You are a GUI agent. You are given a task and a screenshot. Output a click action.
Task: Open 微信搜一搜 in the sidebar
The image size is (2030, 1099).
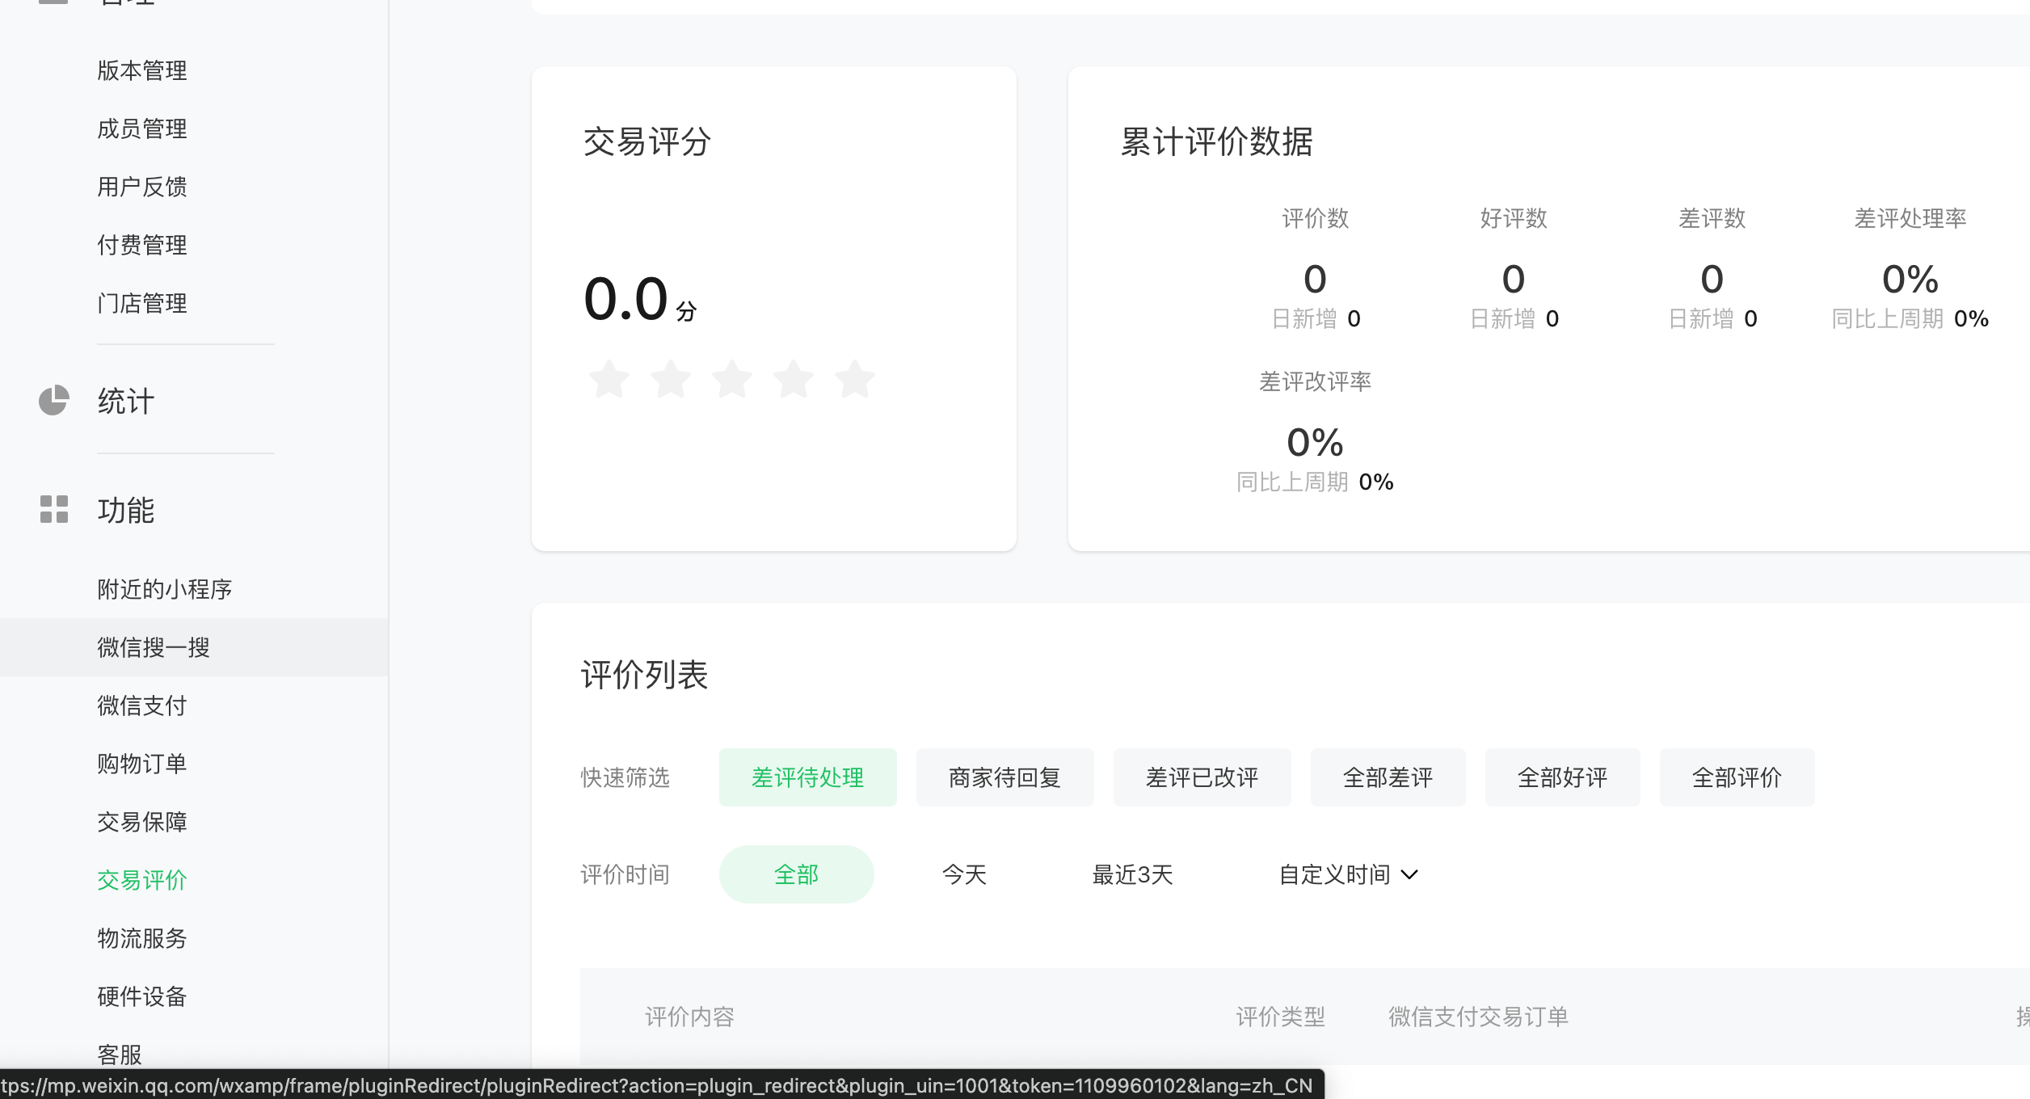click(x=154, y=647)
